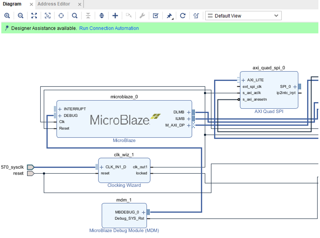Expand the MBDEBUG_0 port on mdm_1

(143, 212)
